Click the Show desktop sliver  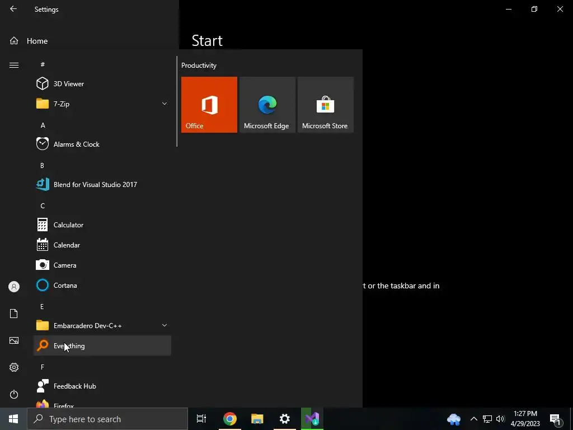tap(571, 419)
